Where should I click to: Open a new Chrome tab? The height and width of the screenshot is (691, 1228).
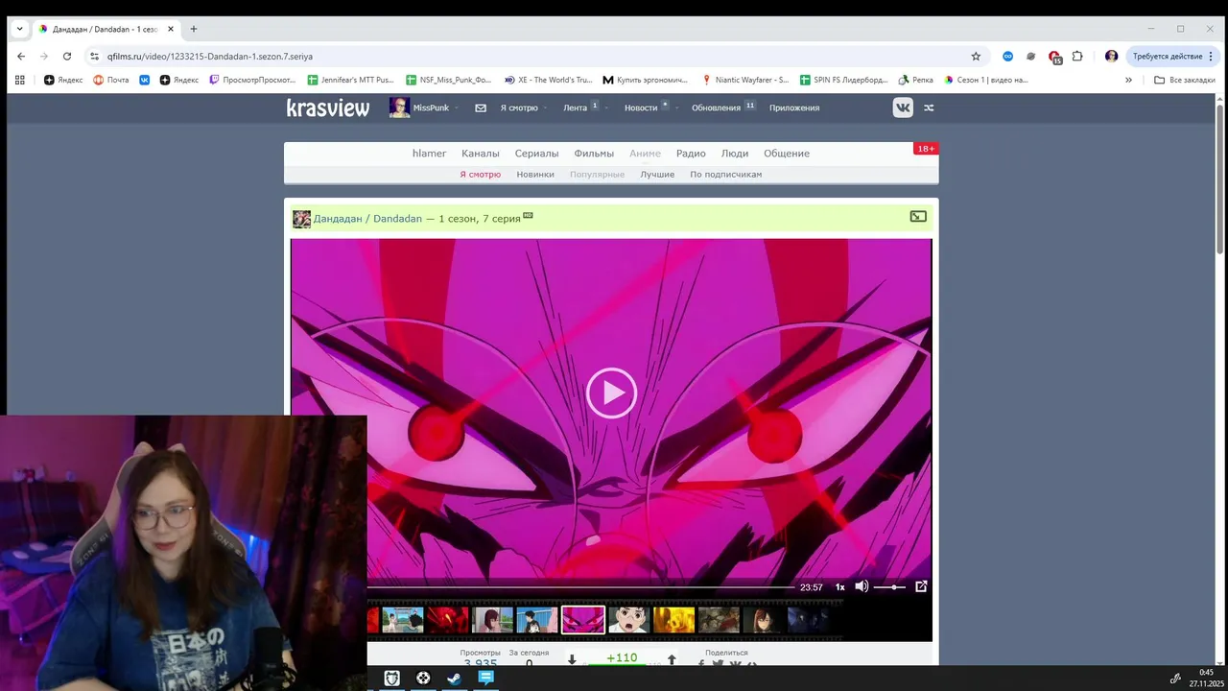[193, 29]
